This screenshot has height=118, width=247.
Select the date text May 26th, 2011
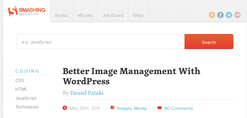[85, 108]
